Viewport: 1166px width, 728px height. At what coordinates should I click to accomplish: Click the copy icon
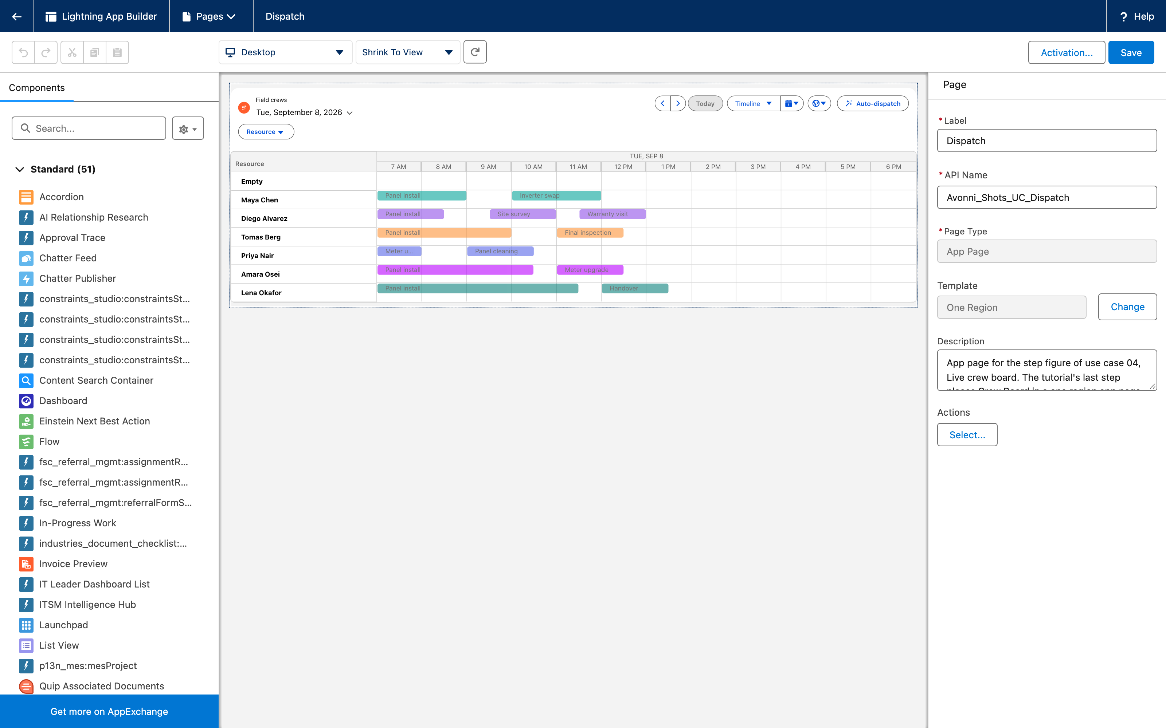94,52
